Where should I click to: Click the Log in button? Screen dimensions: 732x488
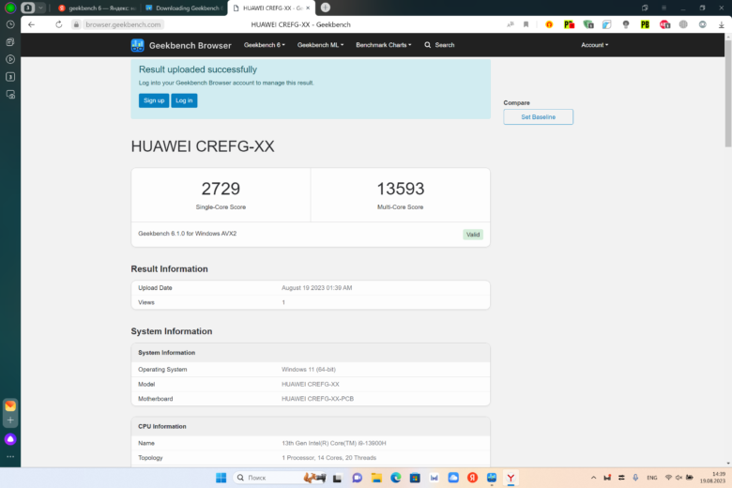(184, 100)
